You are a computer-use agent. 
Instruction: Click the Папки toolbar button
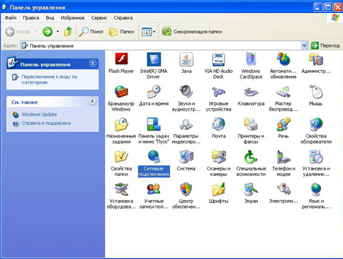click(x=121, y=32)
